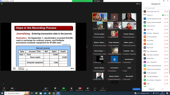The image size is (170, 95).
Task: Select kevinferdinan in participant list
Action: coord(156,58)
